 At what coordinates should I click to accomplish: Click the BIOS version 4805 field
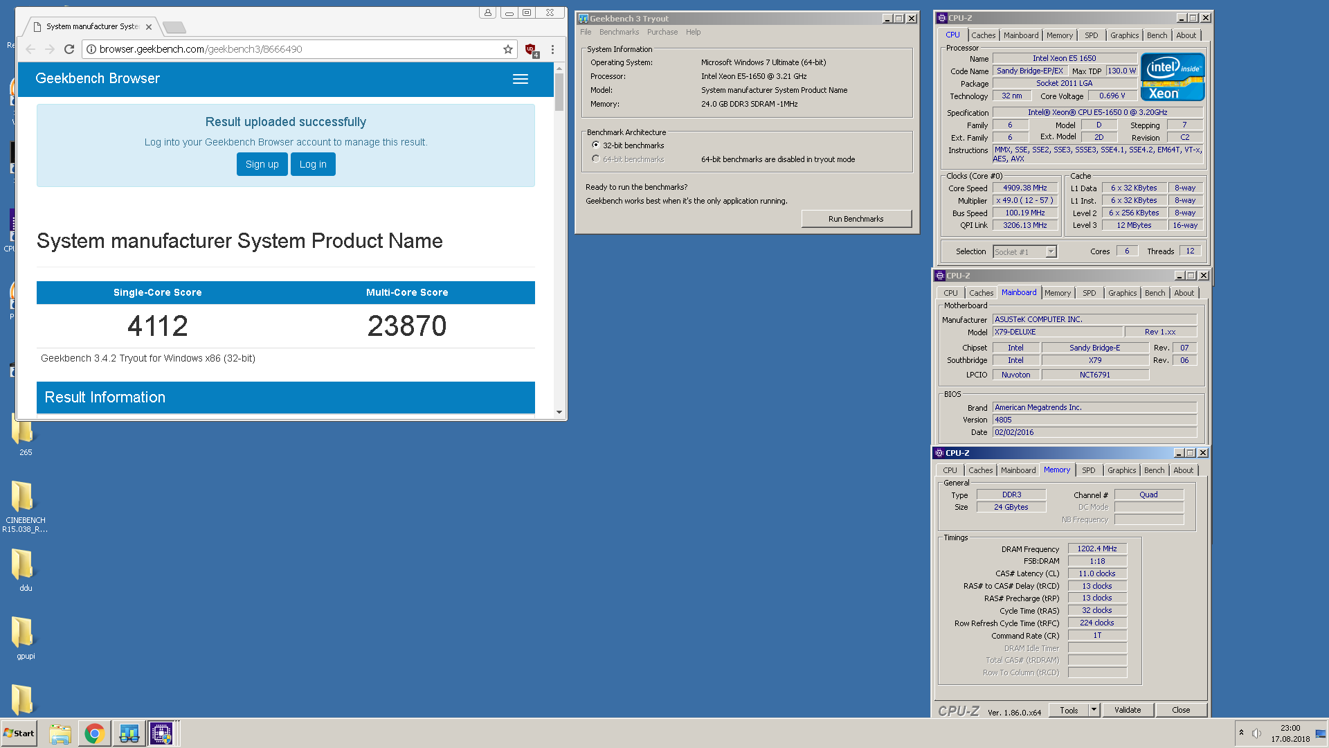(x=1094, y=420)
